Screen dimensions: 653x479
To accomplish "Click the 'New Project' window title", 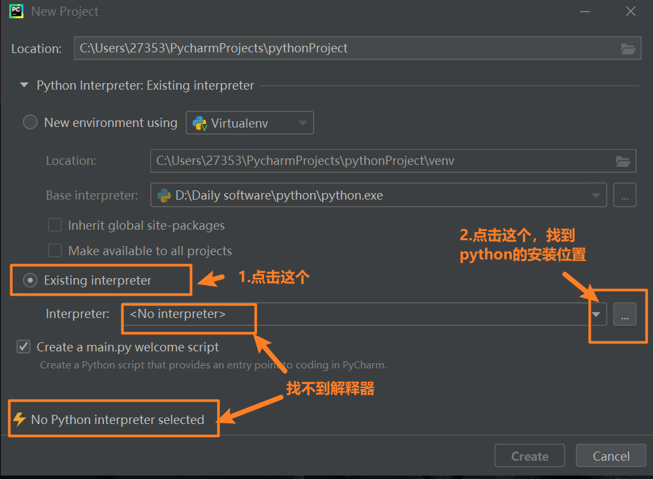I will click(65, 11).
